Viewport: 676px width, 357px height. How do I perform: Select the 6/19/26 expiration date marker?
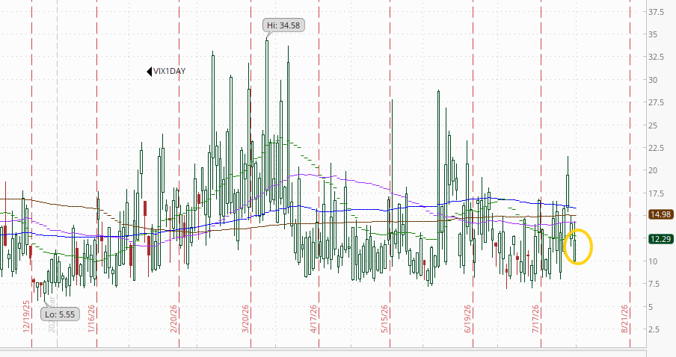468,319
